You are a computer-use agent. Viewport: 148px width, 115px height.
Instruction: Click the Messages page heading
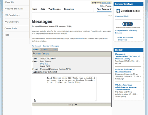point(42,21)
